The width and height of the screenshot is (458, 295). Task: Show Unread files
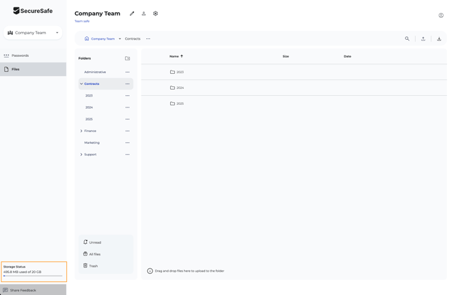pos(94,242)
